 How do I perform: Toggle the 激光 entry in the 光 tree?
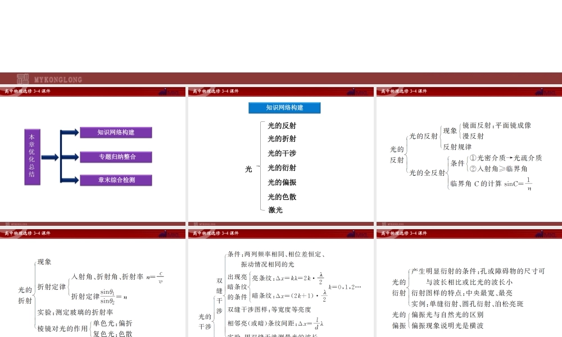click(275, 211)
